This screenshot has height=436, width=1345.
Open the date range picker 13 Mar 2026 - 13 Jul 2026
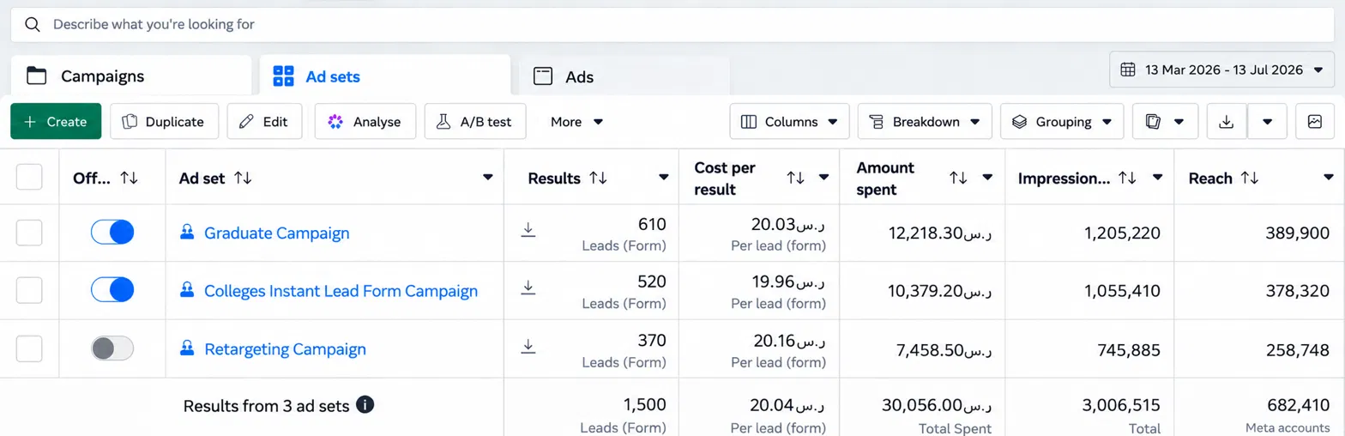[1221, 70]
